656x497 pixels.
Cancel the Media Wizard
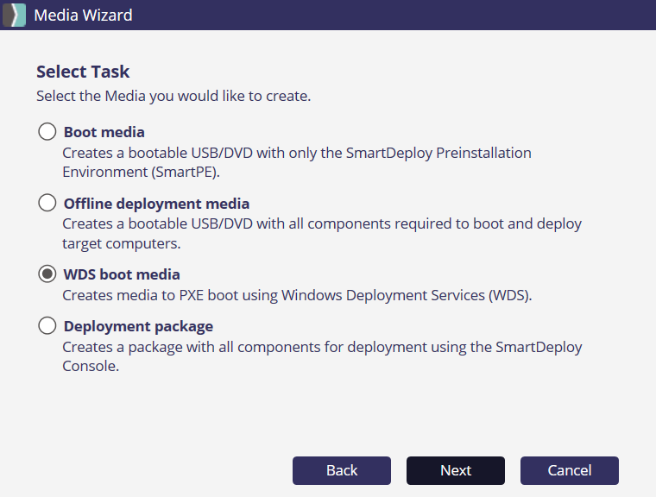point(569,470)
